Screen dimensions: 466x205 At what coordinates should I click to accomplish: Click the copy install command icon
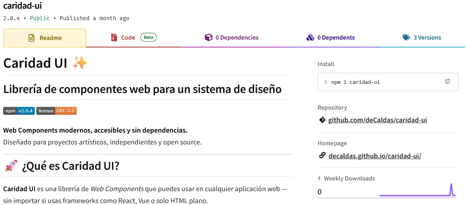click(x=447, y=82)
